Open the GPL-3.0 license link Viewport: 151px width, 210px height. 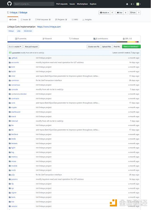coord(127,39)
